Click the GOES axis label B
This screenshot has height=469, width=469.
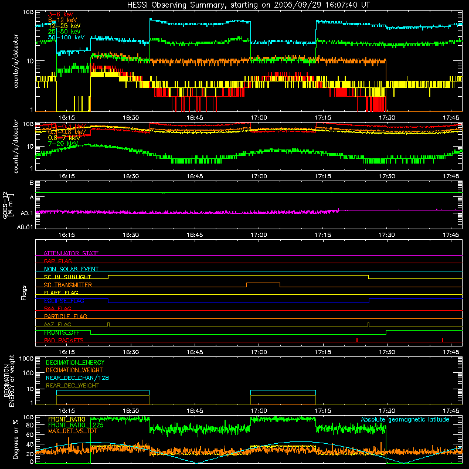point(32,183)
